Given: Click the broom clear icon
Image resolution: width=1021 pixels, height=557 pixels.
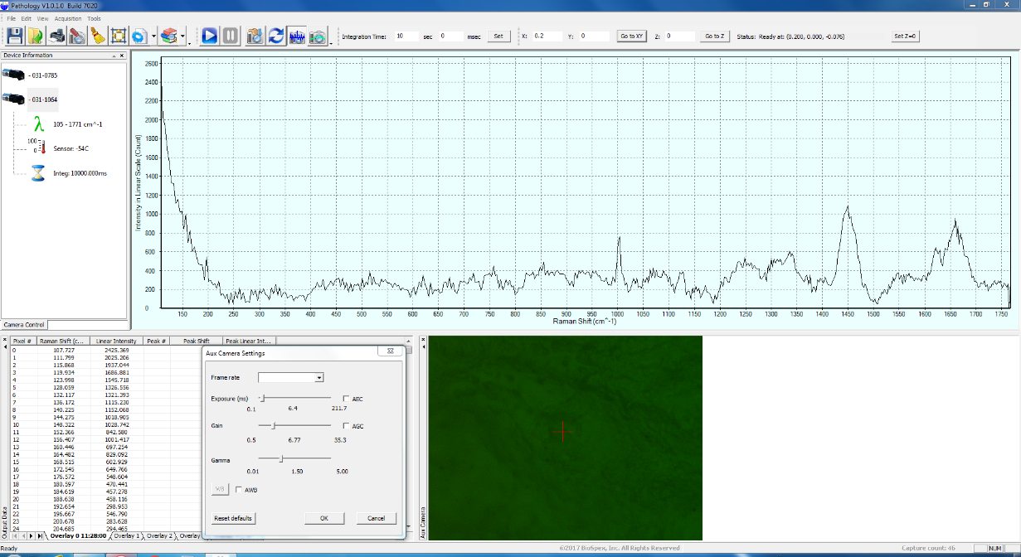Looking at the screenshot, I should (97, 36).
